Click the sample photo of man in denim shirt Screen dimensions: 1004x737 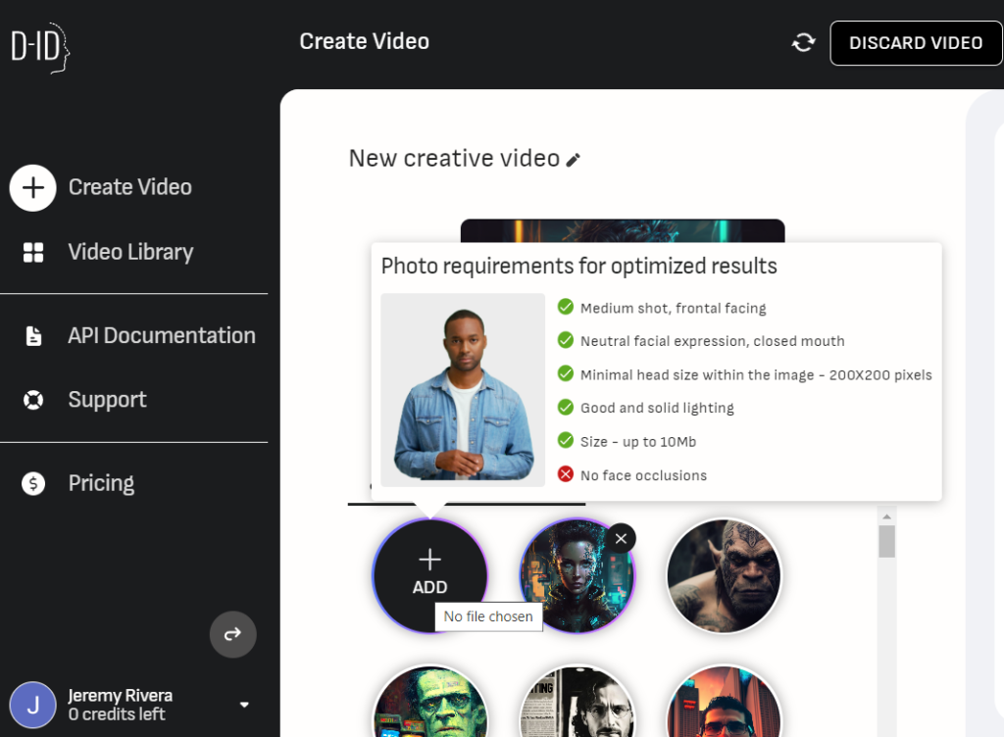tap(463, 390)
